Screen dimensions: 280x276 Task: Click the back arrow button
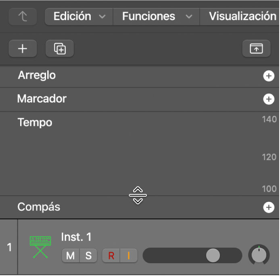[23, 17]
